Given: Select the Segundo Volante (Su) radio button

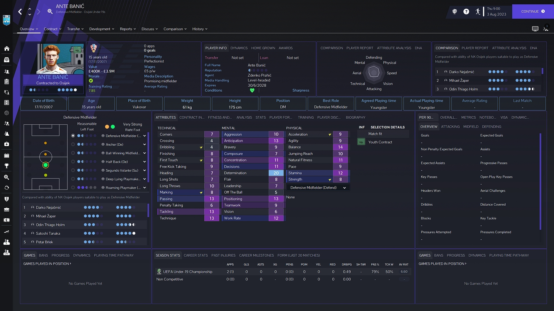Looking at the screenshot, I should point(73,170).
